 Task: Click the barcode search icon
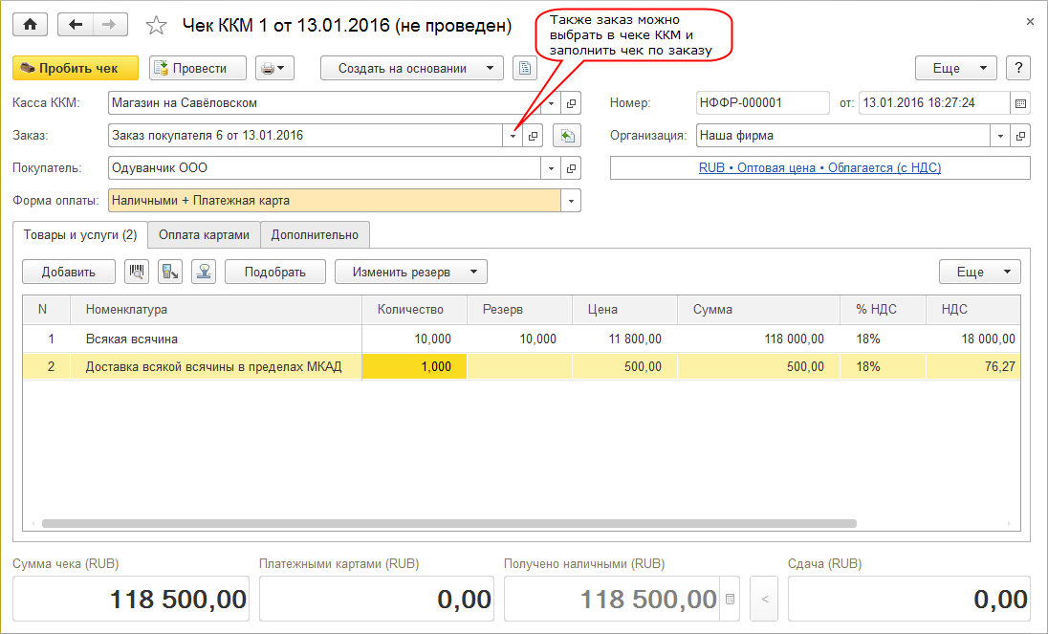click(x=137, y=272)
